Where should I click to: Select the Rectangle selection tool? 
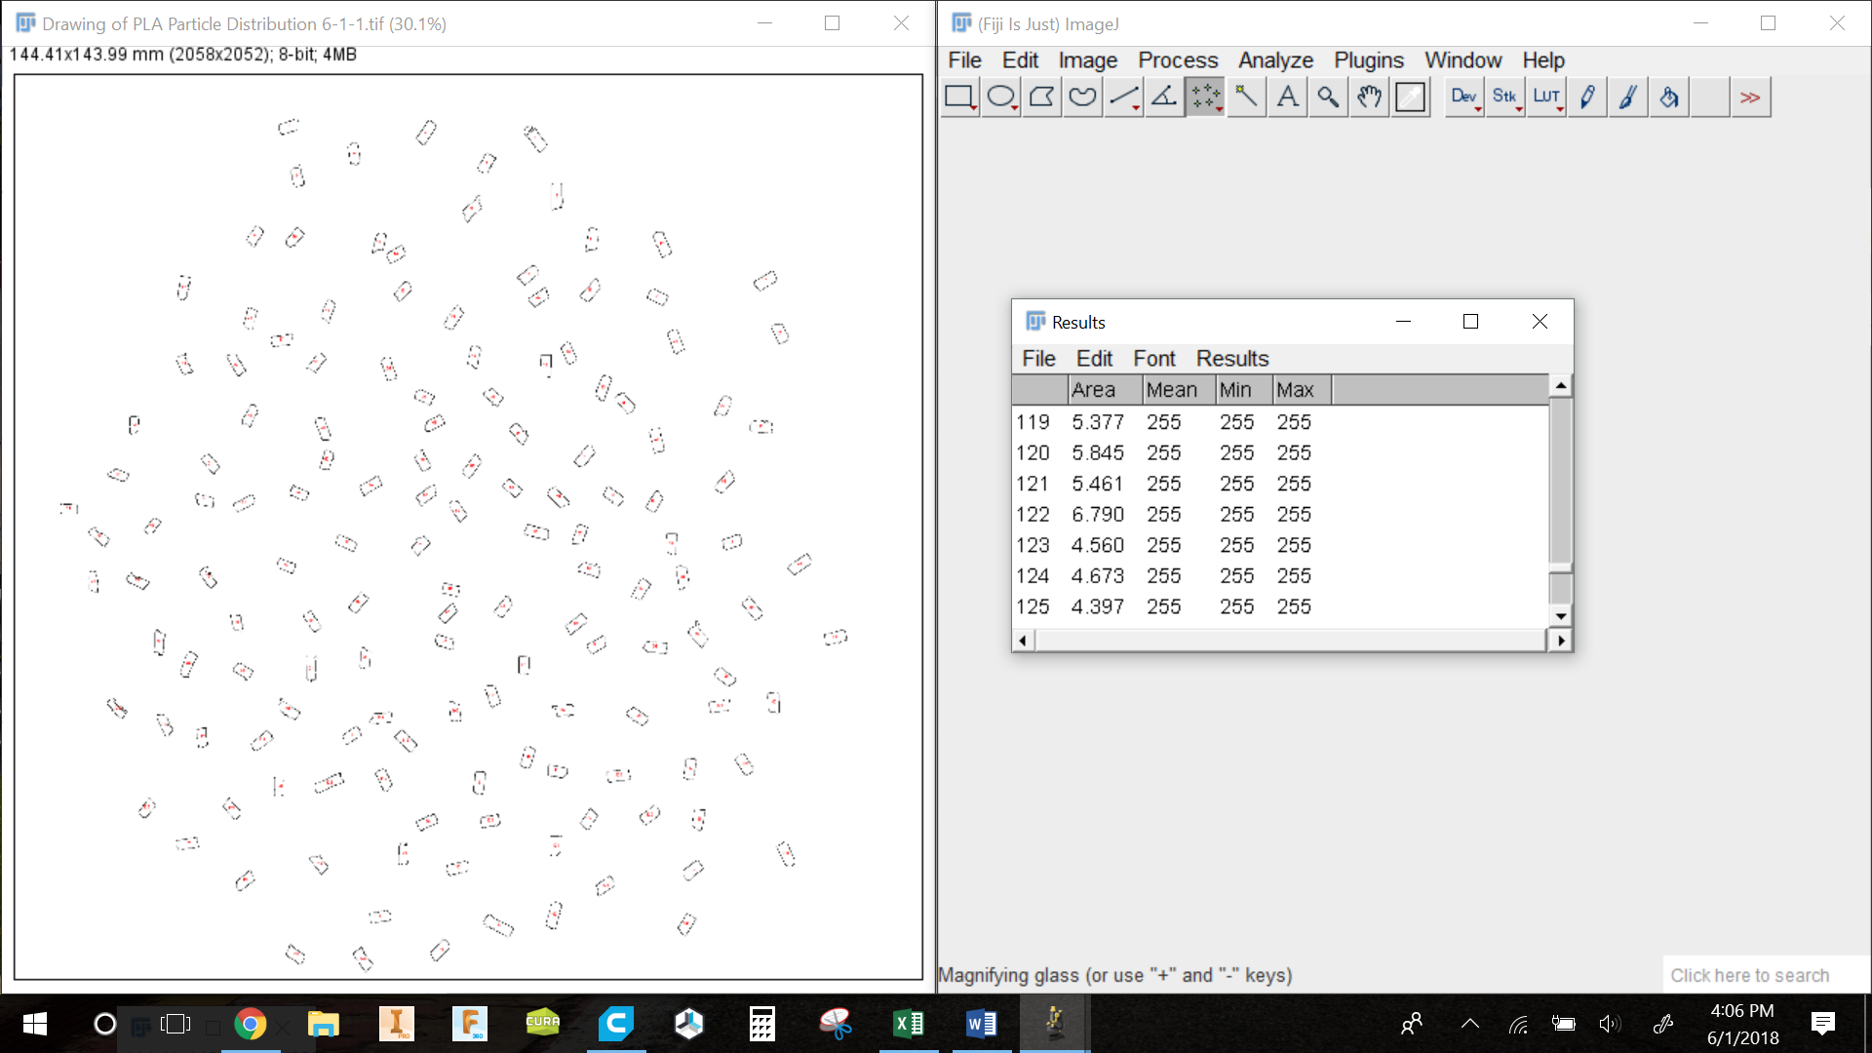(960, 97)
